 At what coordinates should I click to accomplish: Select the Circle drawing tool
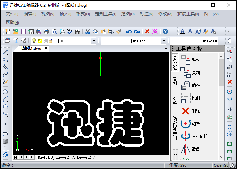(x=5, y=92)
